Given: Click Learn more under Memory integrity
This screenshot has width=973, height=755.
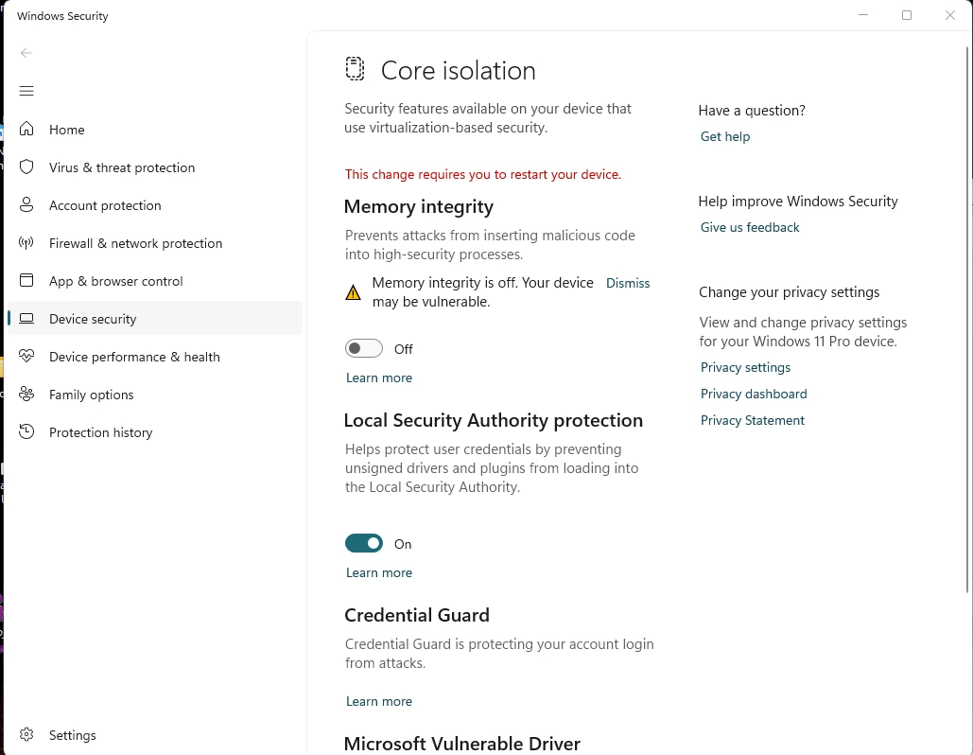Looking at the screenshot, I should point(378,378).
